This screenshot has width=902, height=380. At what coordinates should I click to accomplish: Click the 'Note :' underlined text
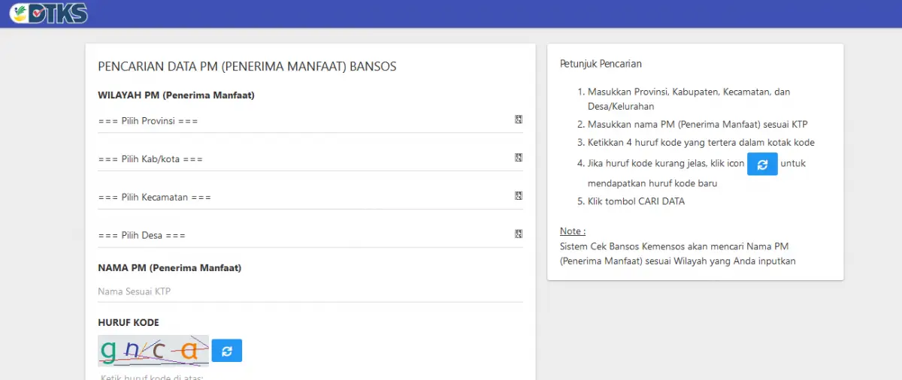coord(573,231)
